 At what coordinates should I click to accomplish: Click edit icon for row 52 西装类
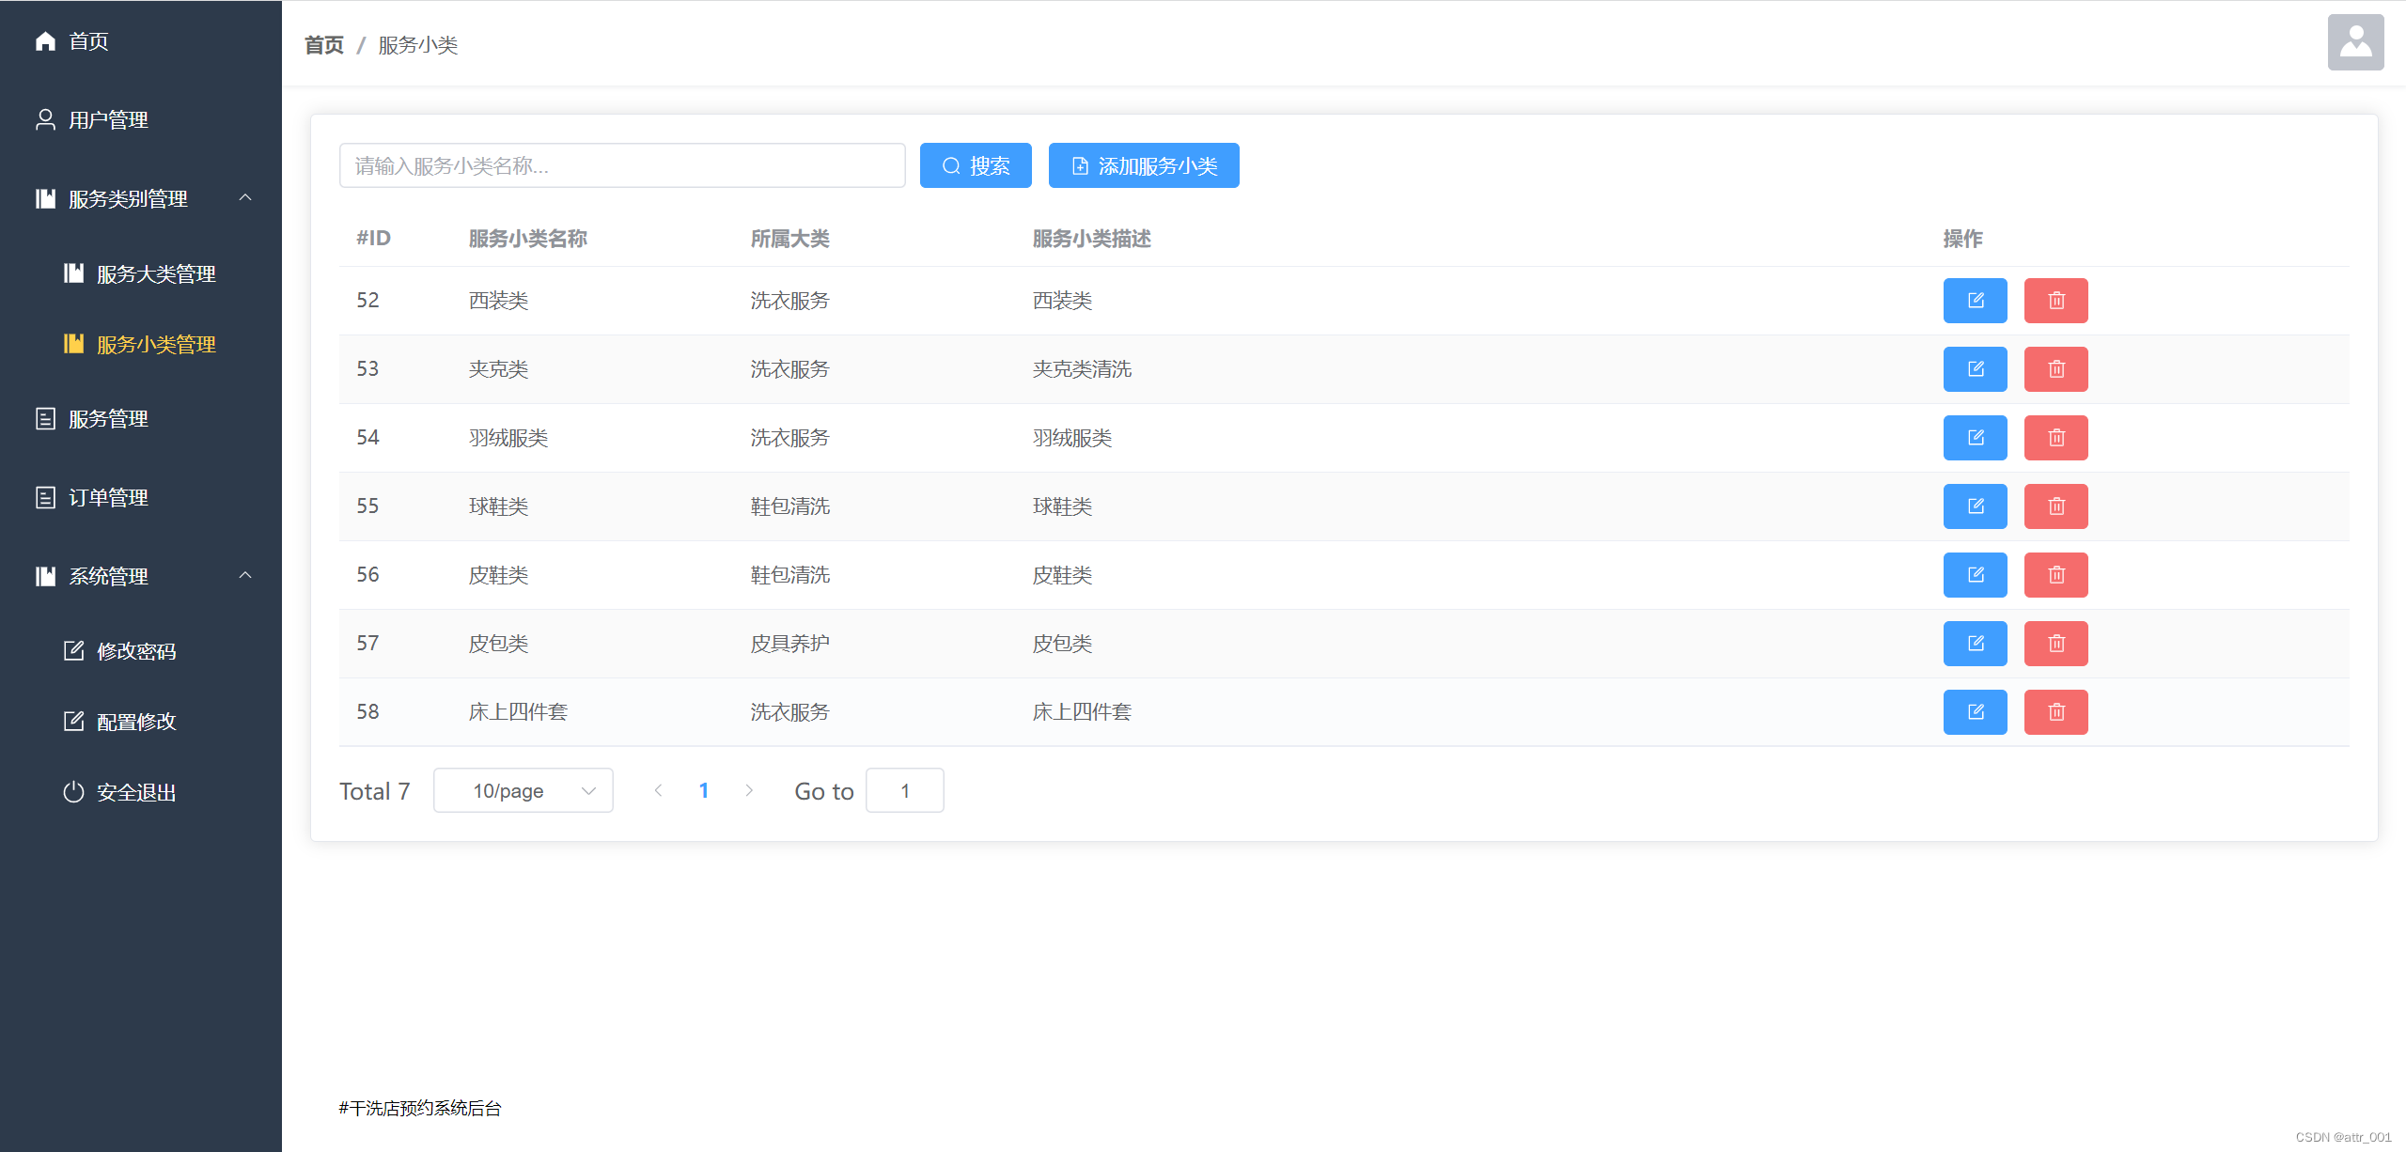coord(1975,301)
